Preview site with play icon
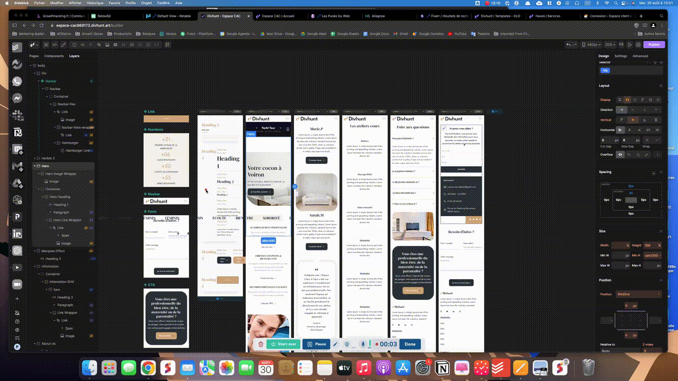Image resolution: width=678 pixels, height=381 pixels. coord(630,45)
